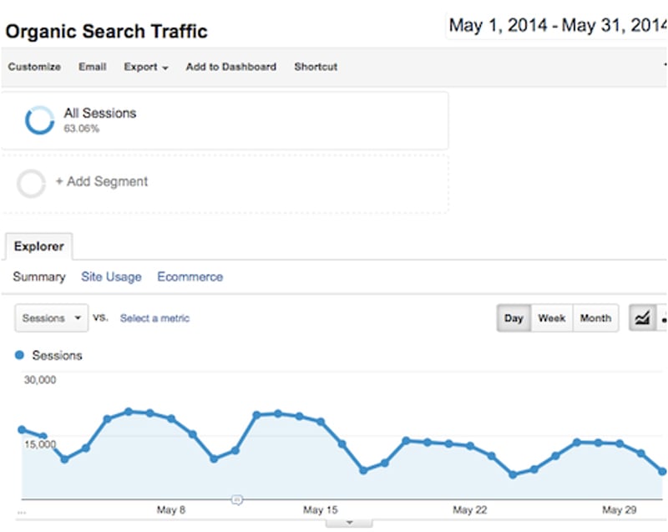Select the Explorer tab

(37, 247)
